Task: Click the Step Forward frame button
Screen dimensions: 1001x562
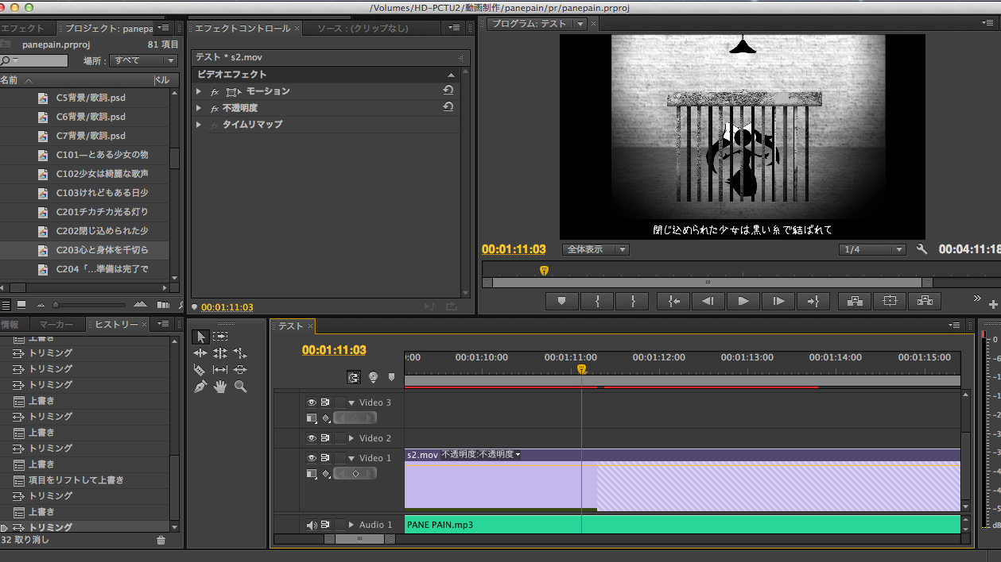Action: [x=778, y=301]
